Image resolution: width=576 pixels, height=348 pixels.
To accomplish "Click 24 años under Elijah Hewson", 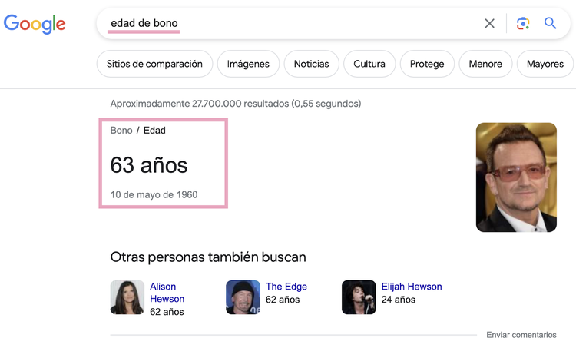I will pos(398,300).
